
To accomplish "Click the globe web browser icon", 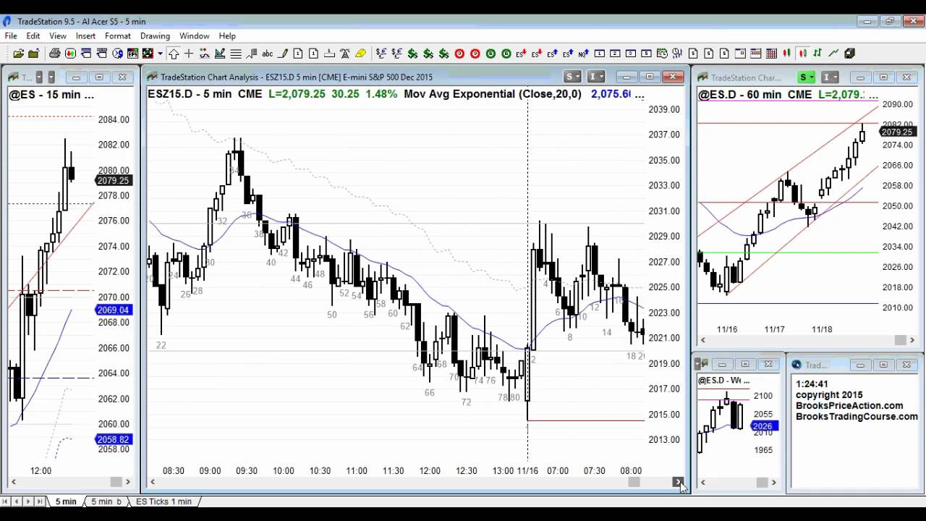I will click(118, 54).
